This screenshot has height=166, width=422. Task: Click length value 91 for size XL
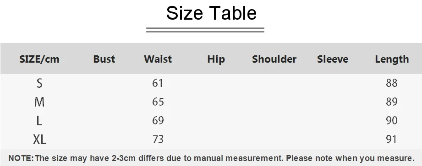[391, 139]
